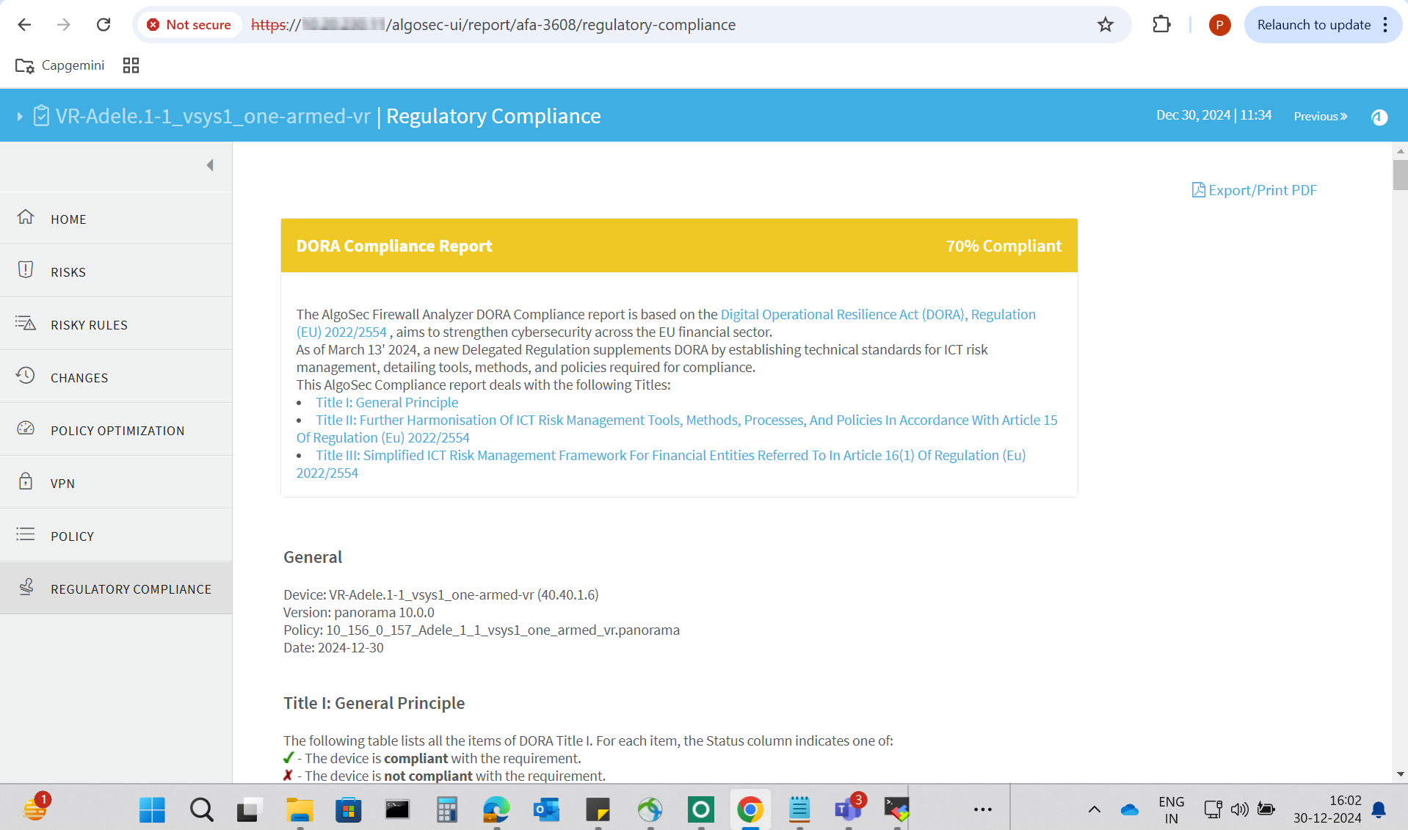Bookmark this page with star icon
The image size is (1408, 830).
1105,25
